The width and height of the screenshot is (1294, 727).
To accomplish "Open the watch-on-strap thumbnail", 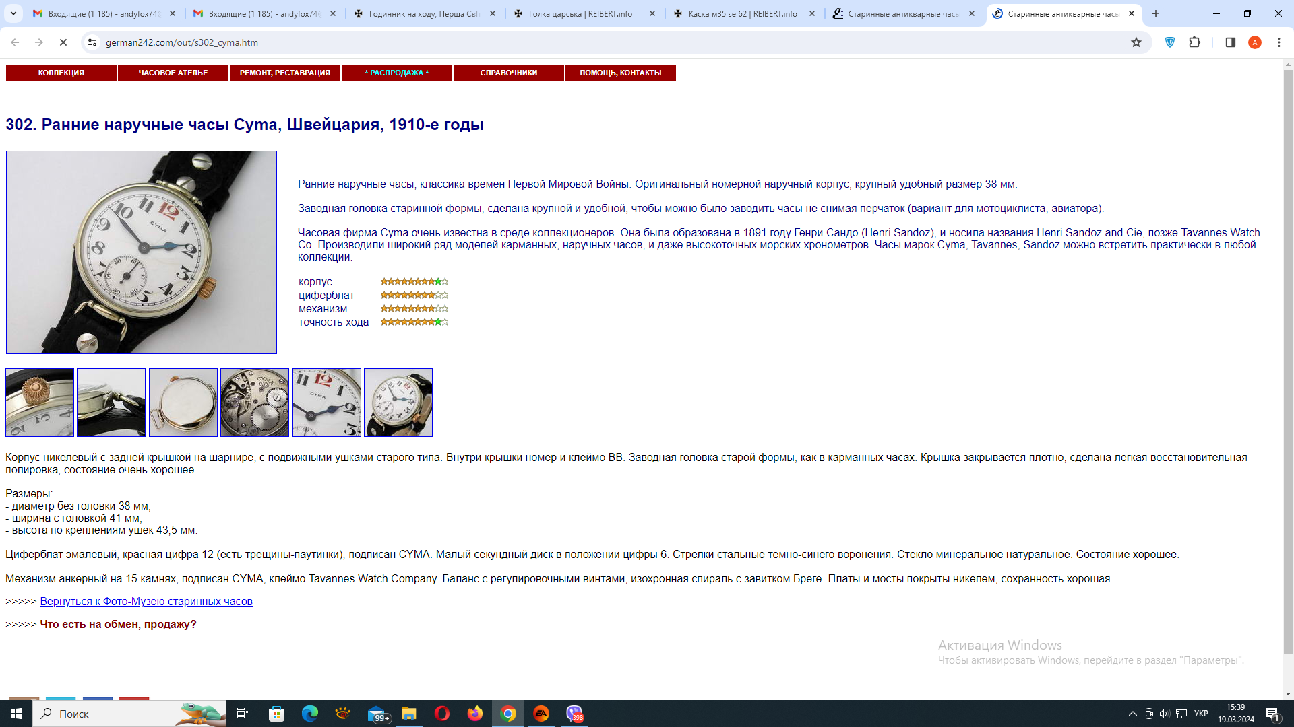I will (398, 403).
